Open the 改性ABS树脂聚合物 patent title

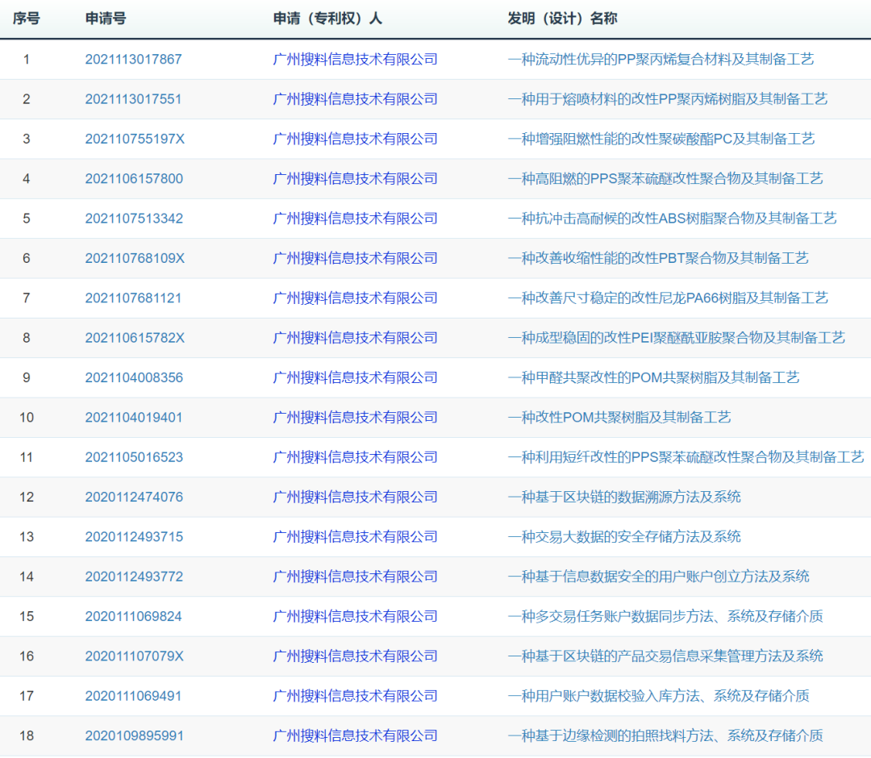click(672, 219)
